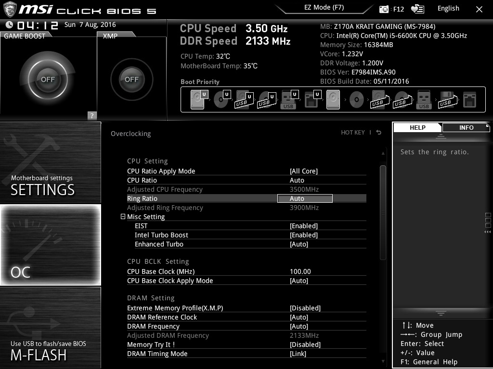The height and width of the screenshot is (369, 493).
Task: Select legacy USB CD/DVD boot icon
Action: (x=402, y=100)
